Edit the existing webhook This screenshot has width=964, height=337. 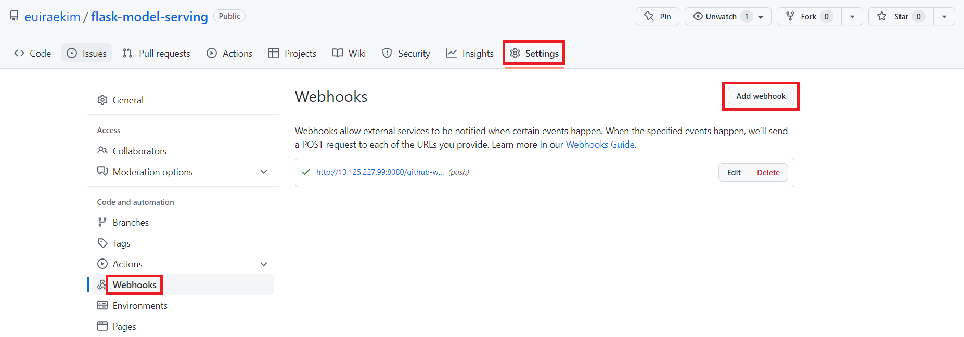pyautogui.click(x=734, y=172)
